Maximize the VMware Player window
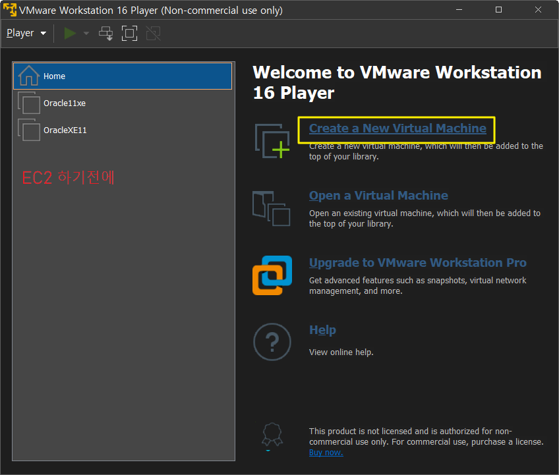The height and width of the screenshot is (475, 559). click(499, 10)
